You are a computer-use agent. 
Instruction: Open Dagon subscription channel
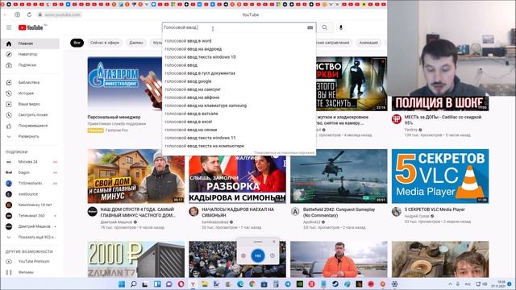click(x=30, y=172)
